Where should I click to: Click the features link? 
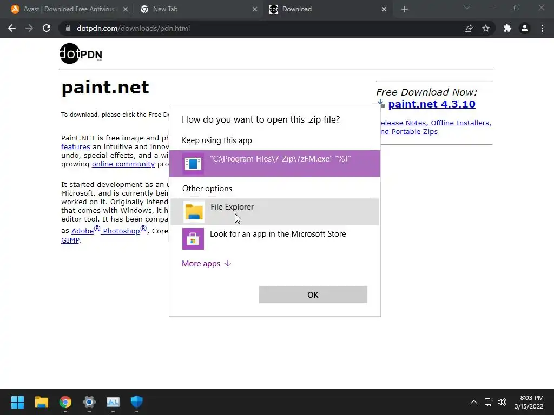tap(76, 147)
